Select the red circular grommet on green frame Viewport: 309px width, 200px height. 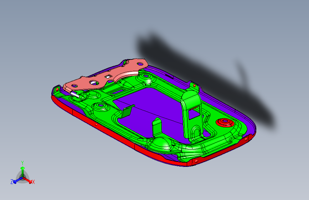[x=225, y=122]
